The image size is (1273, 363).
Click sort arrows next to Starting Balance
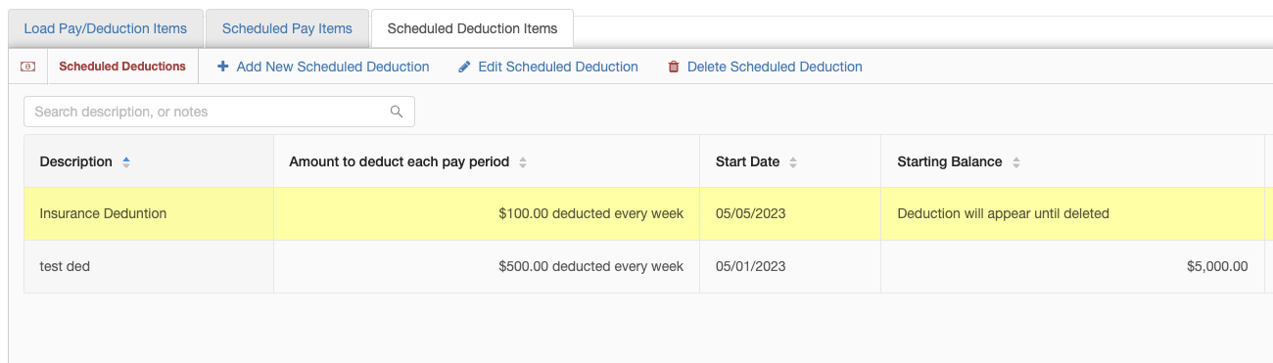pyautogui.click(x=1016, y=161)
